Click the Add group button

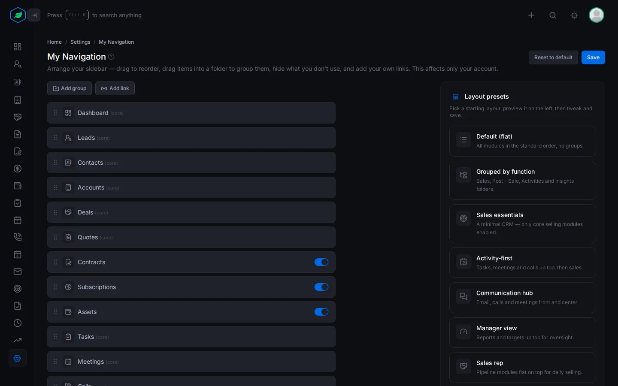click(70, 88)
